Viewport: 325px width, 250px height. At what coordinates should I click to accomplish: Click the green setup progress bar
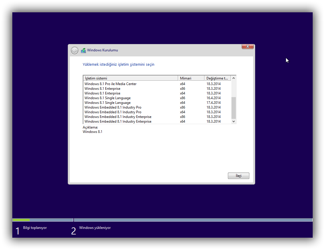click(21, 220)
